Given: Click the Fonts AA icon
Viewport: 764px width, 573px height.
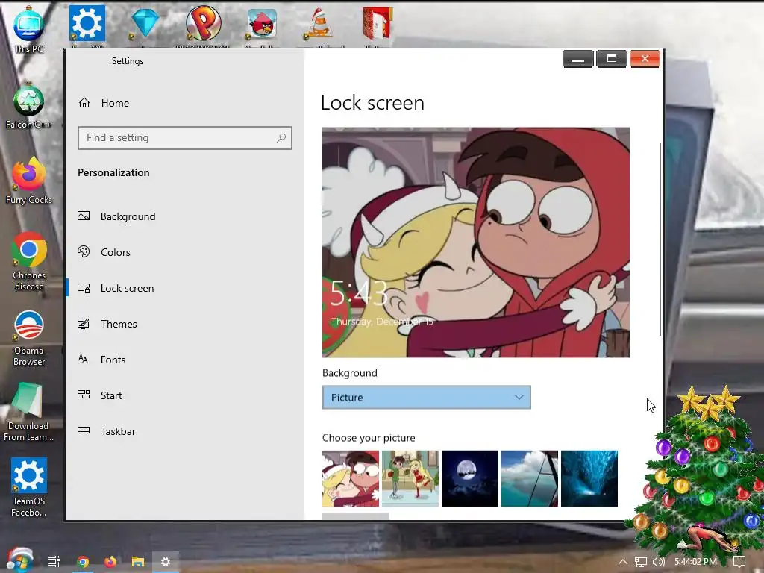Looking at the screenshot, I should pos(84,359).
